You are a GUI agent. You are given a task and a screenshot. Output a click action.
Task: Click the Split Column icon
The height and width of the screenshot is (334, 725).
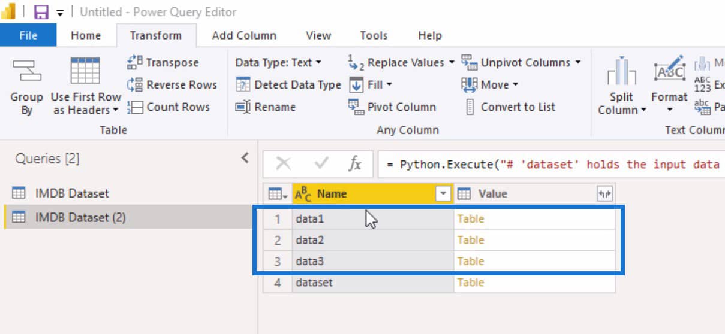621,71
